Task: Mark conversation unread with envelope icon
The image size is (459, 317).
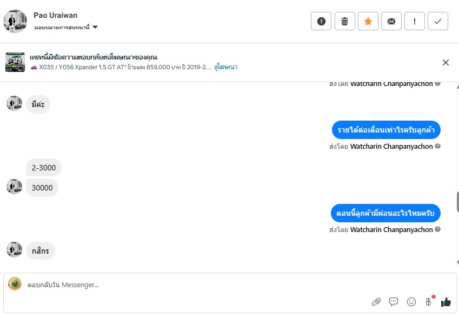Action: tap(391, 21)
